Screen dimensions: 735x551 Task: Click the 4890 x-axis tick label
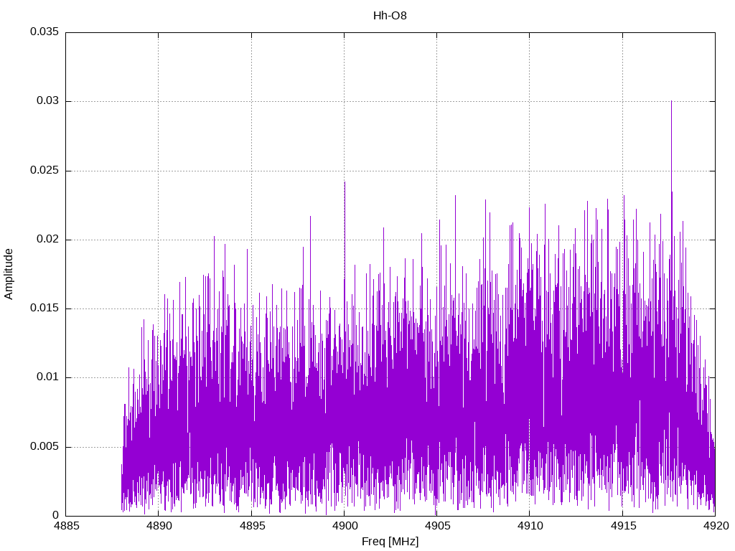(x=159, y=526)
